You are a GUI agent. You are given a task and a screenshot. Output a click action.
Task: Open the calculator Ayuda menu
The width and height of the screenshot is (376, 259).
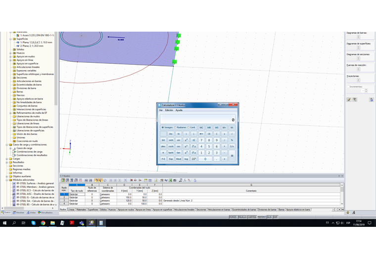(x=179, y=110)
